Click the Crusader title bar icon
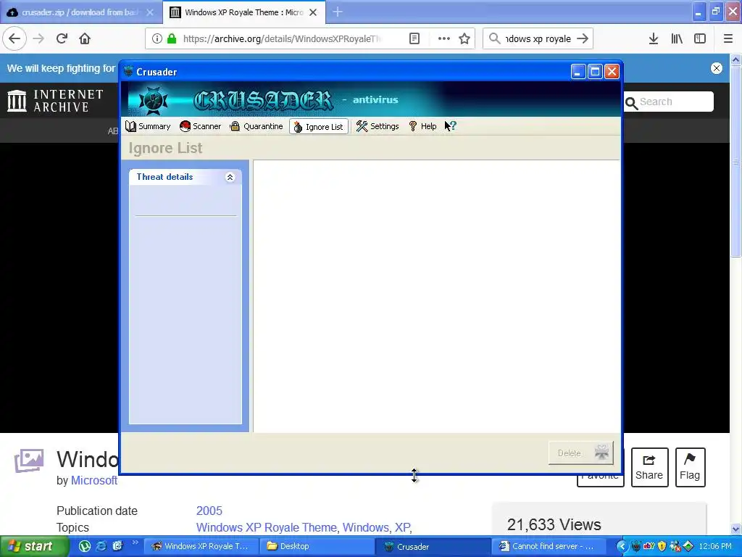Screen dimensions: 742x557 click(128, 72)
